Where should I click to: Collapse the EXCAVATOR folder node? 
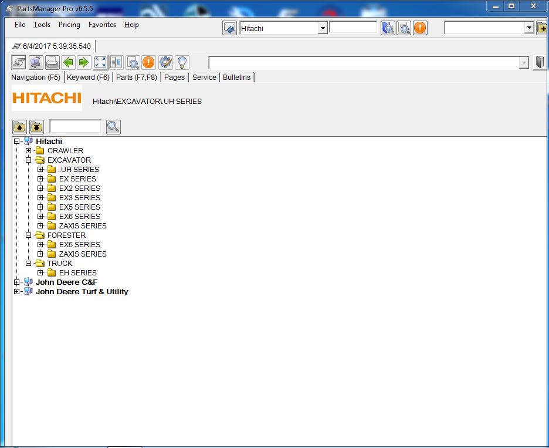point(28,160)
